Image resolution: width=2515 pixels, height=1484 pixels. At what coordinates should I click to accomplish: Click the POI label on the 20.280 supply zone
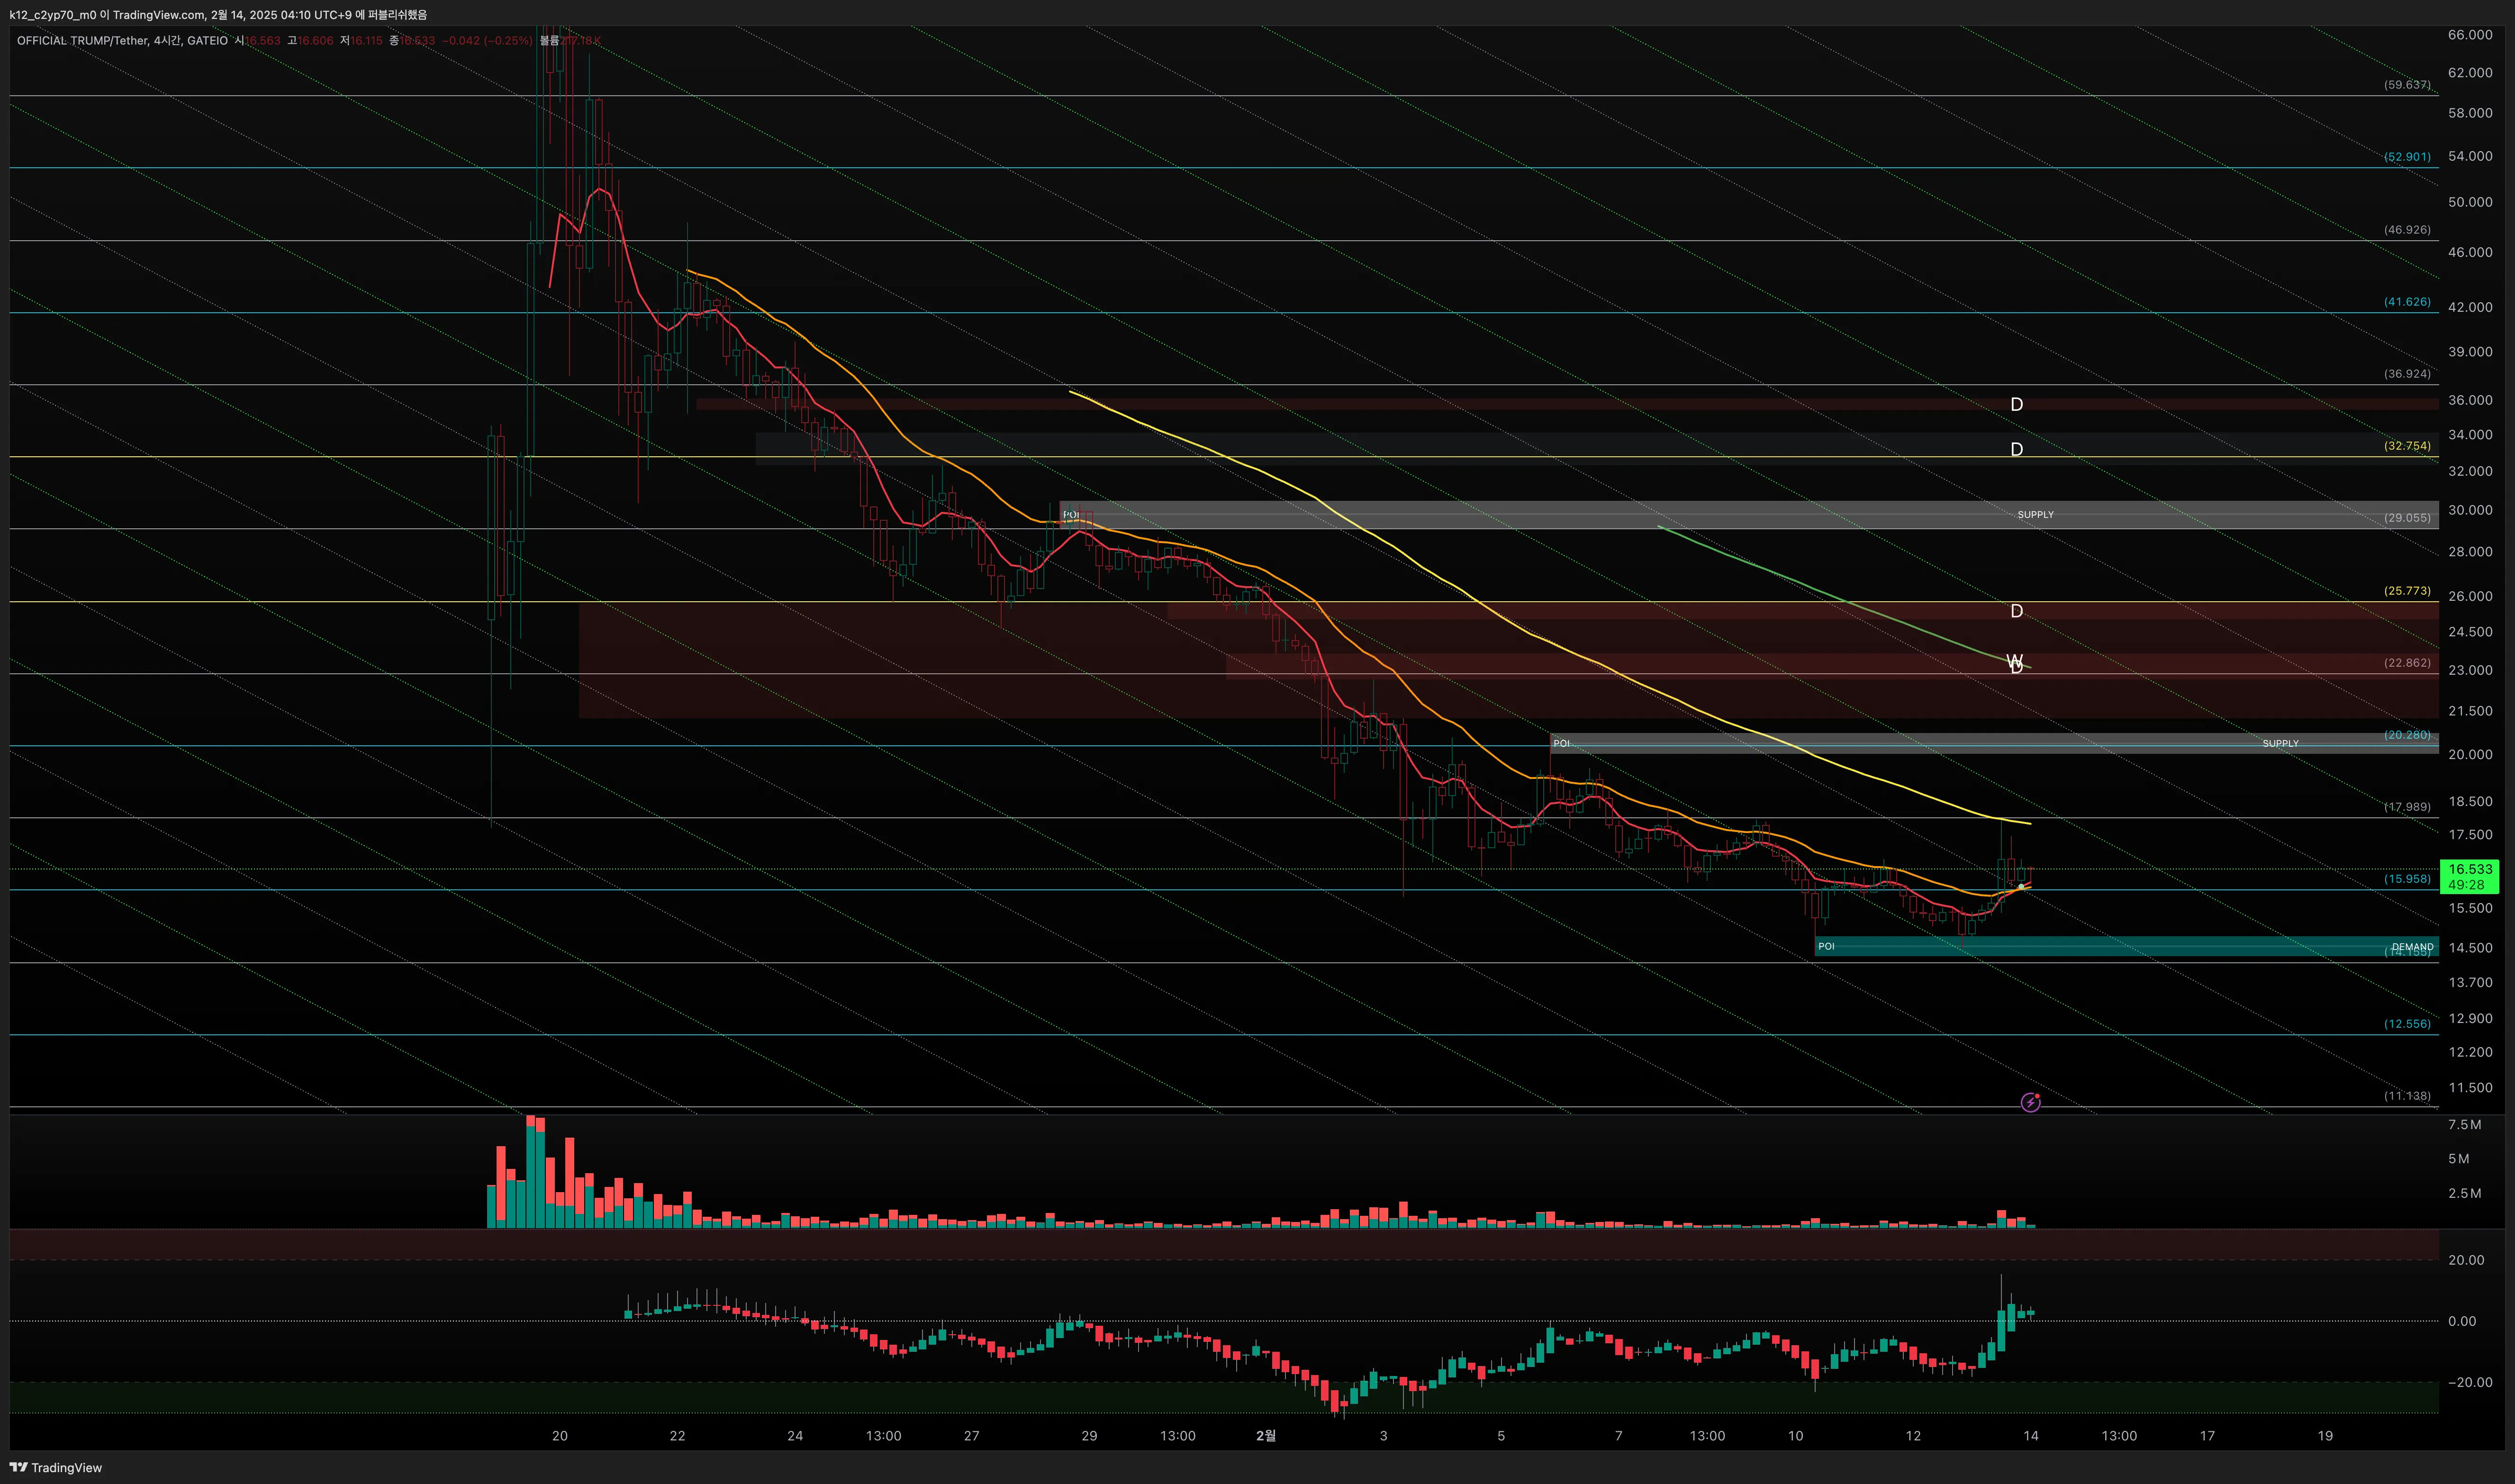click(1561, 743)
